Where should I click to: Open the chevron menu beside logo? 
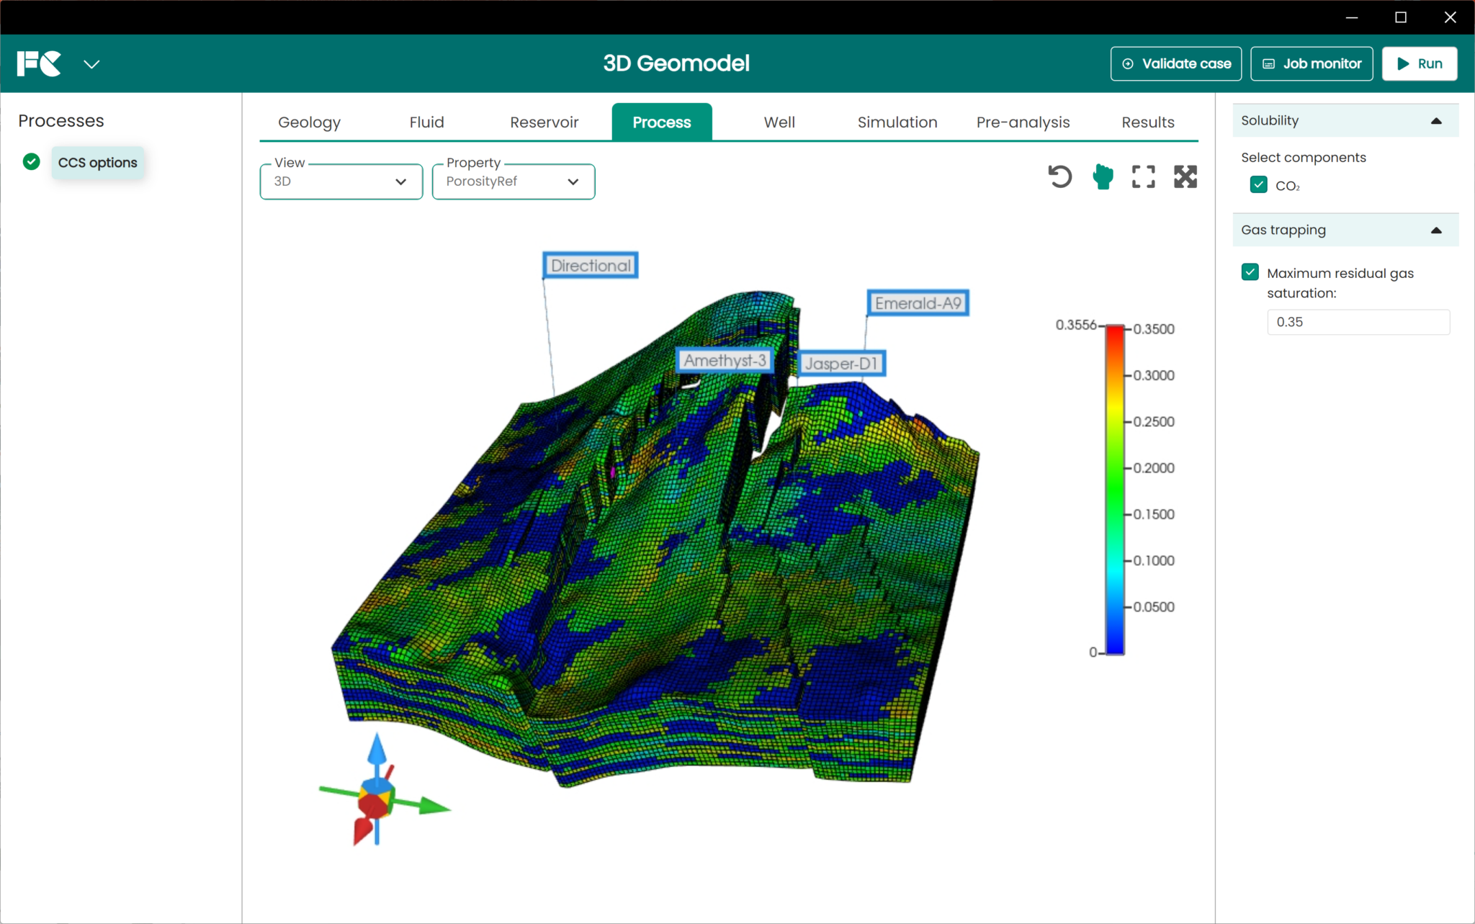click(91, 64)
